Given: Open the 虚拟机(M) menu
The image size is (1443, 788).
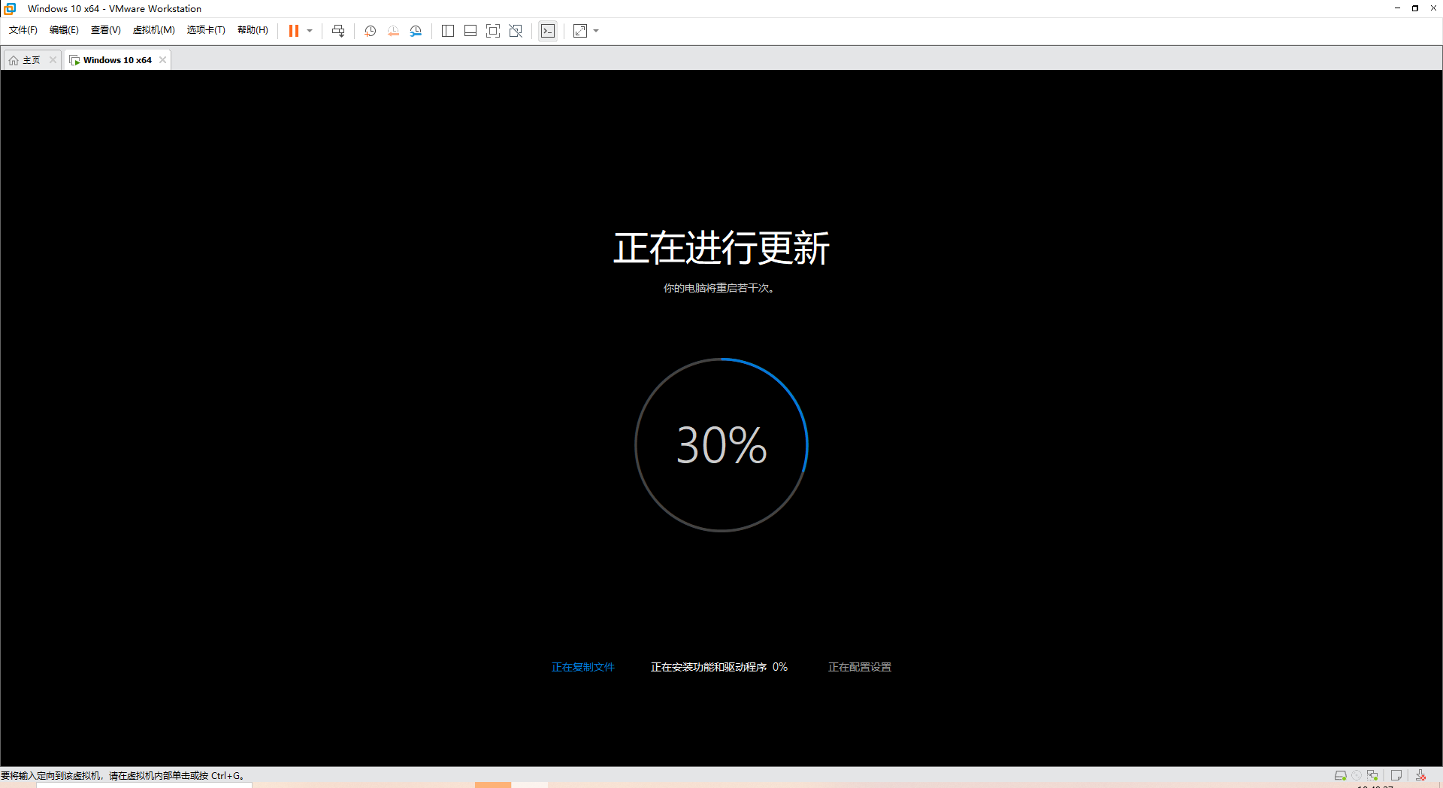Looking at the screenshot, I should click(x=153, y=30).
